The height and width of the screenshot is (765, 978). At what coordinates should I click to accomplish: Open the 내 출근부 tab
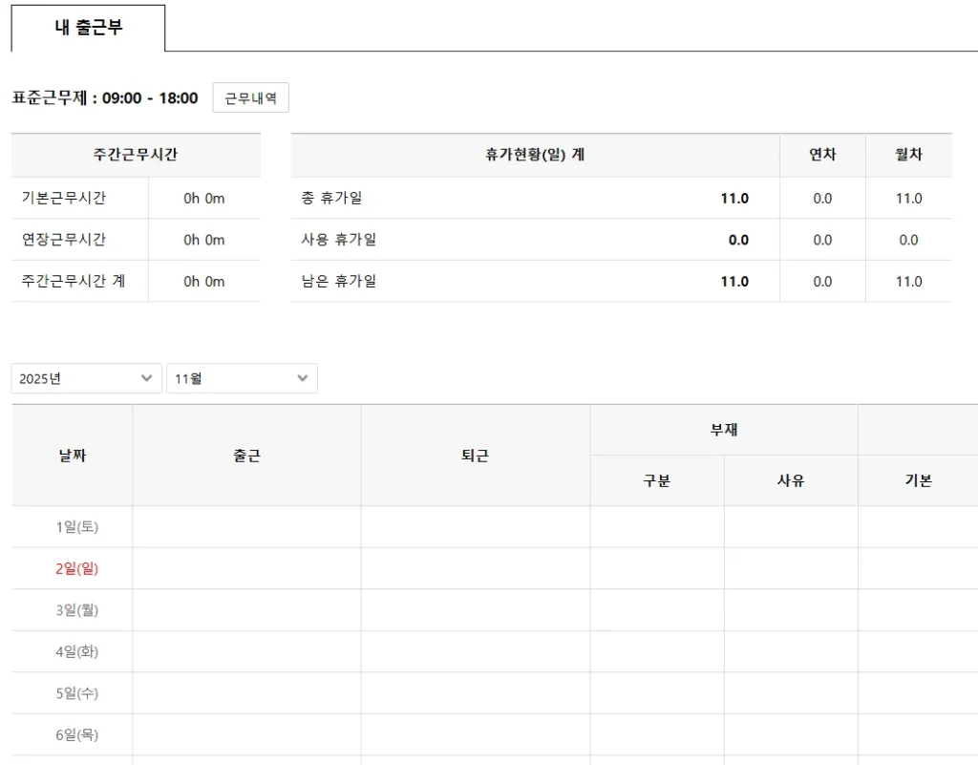coord(88,28)
